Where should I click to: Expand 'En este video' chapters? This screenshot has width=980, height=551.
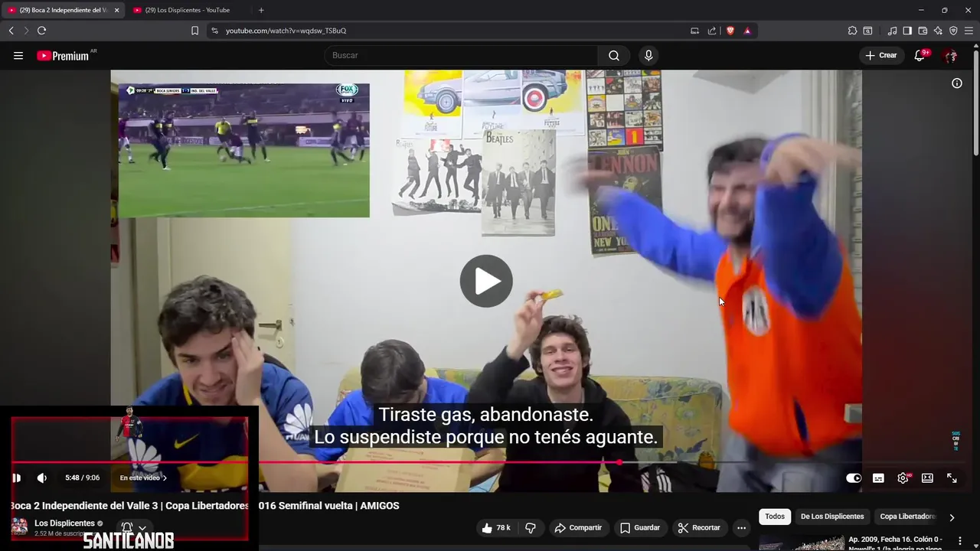click(x=143, y=478)
